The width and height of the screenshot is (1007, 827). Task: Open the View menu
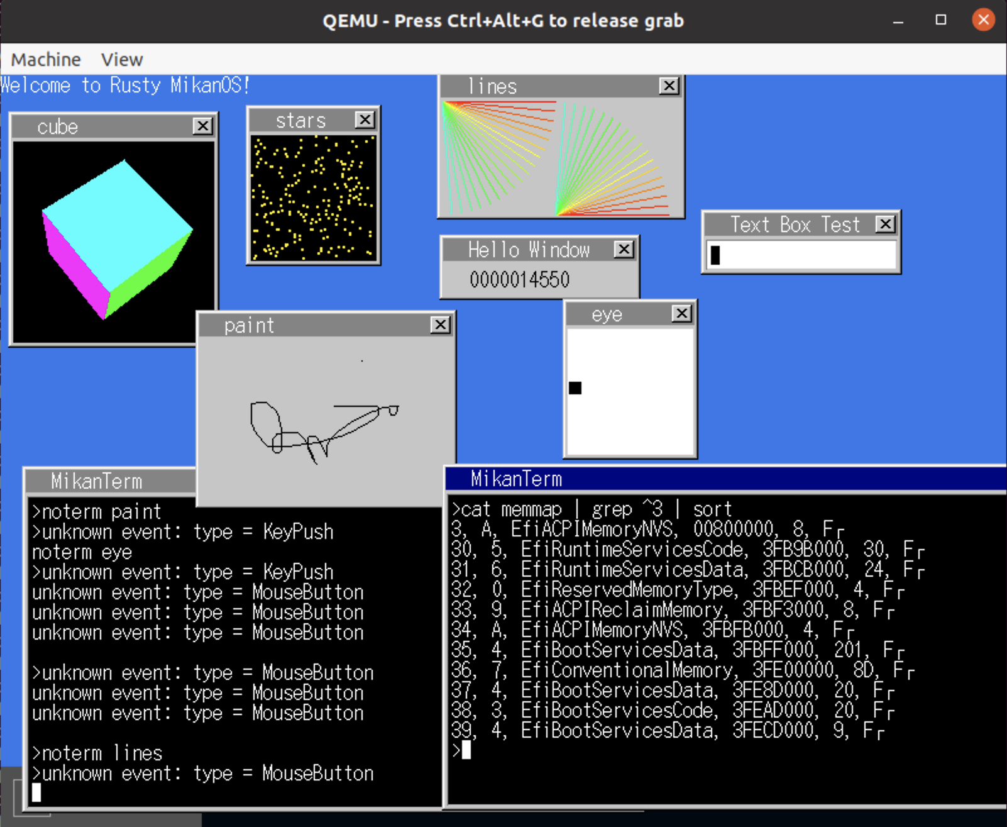122,60
